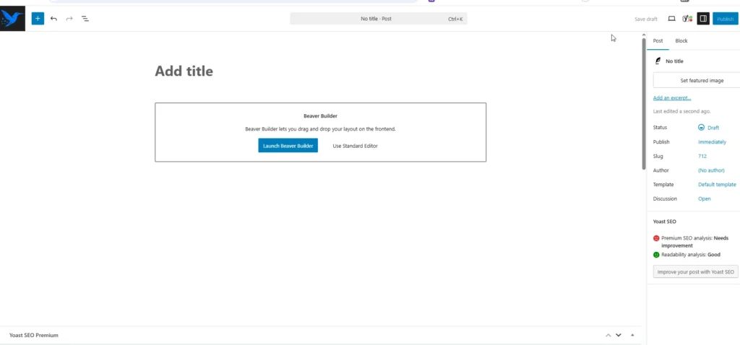Open the Publish Immediately date picker

coord(712,141)
